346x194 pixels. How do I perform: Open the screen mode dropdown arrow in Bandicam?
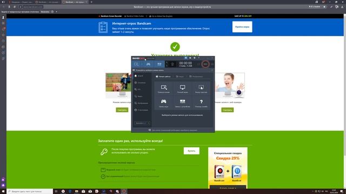point(141,64)
